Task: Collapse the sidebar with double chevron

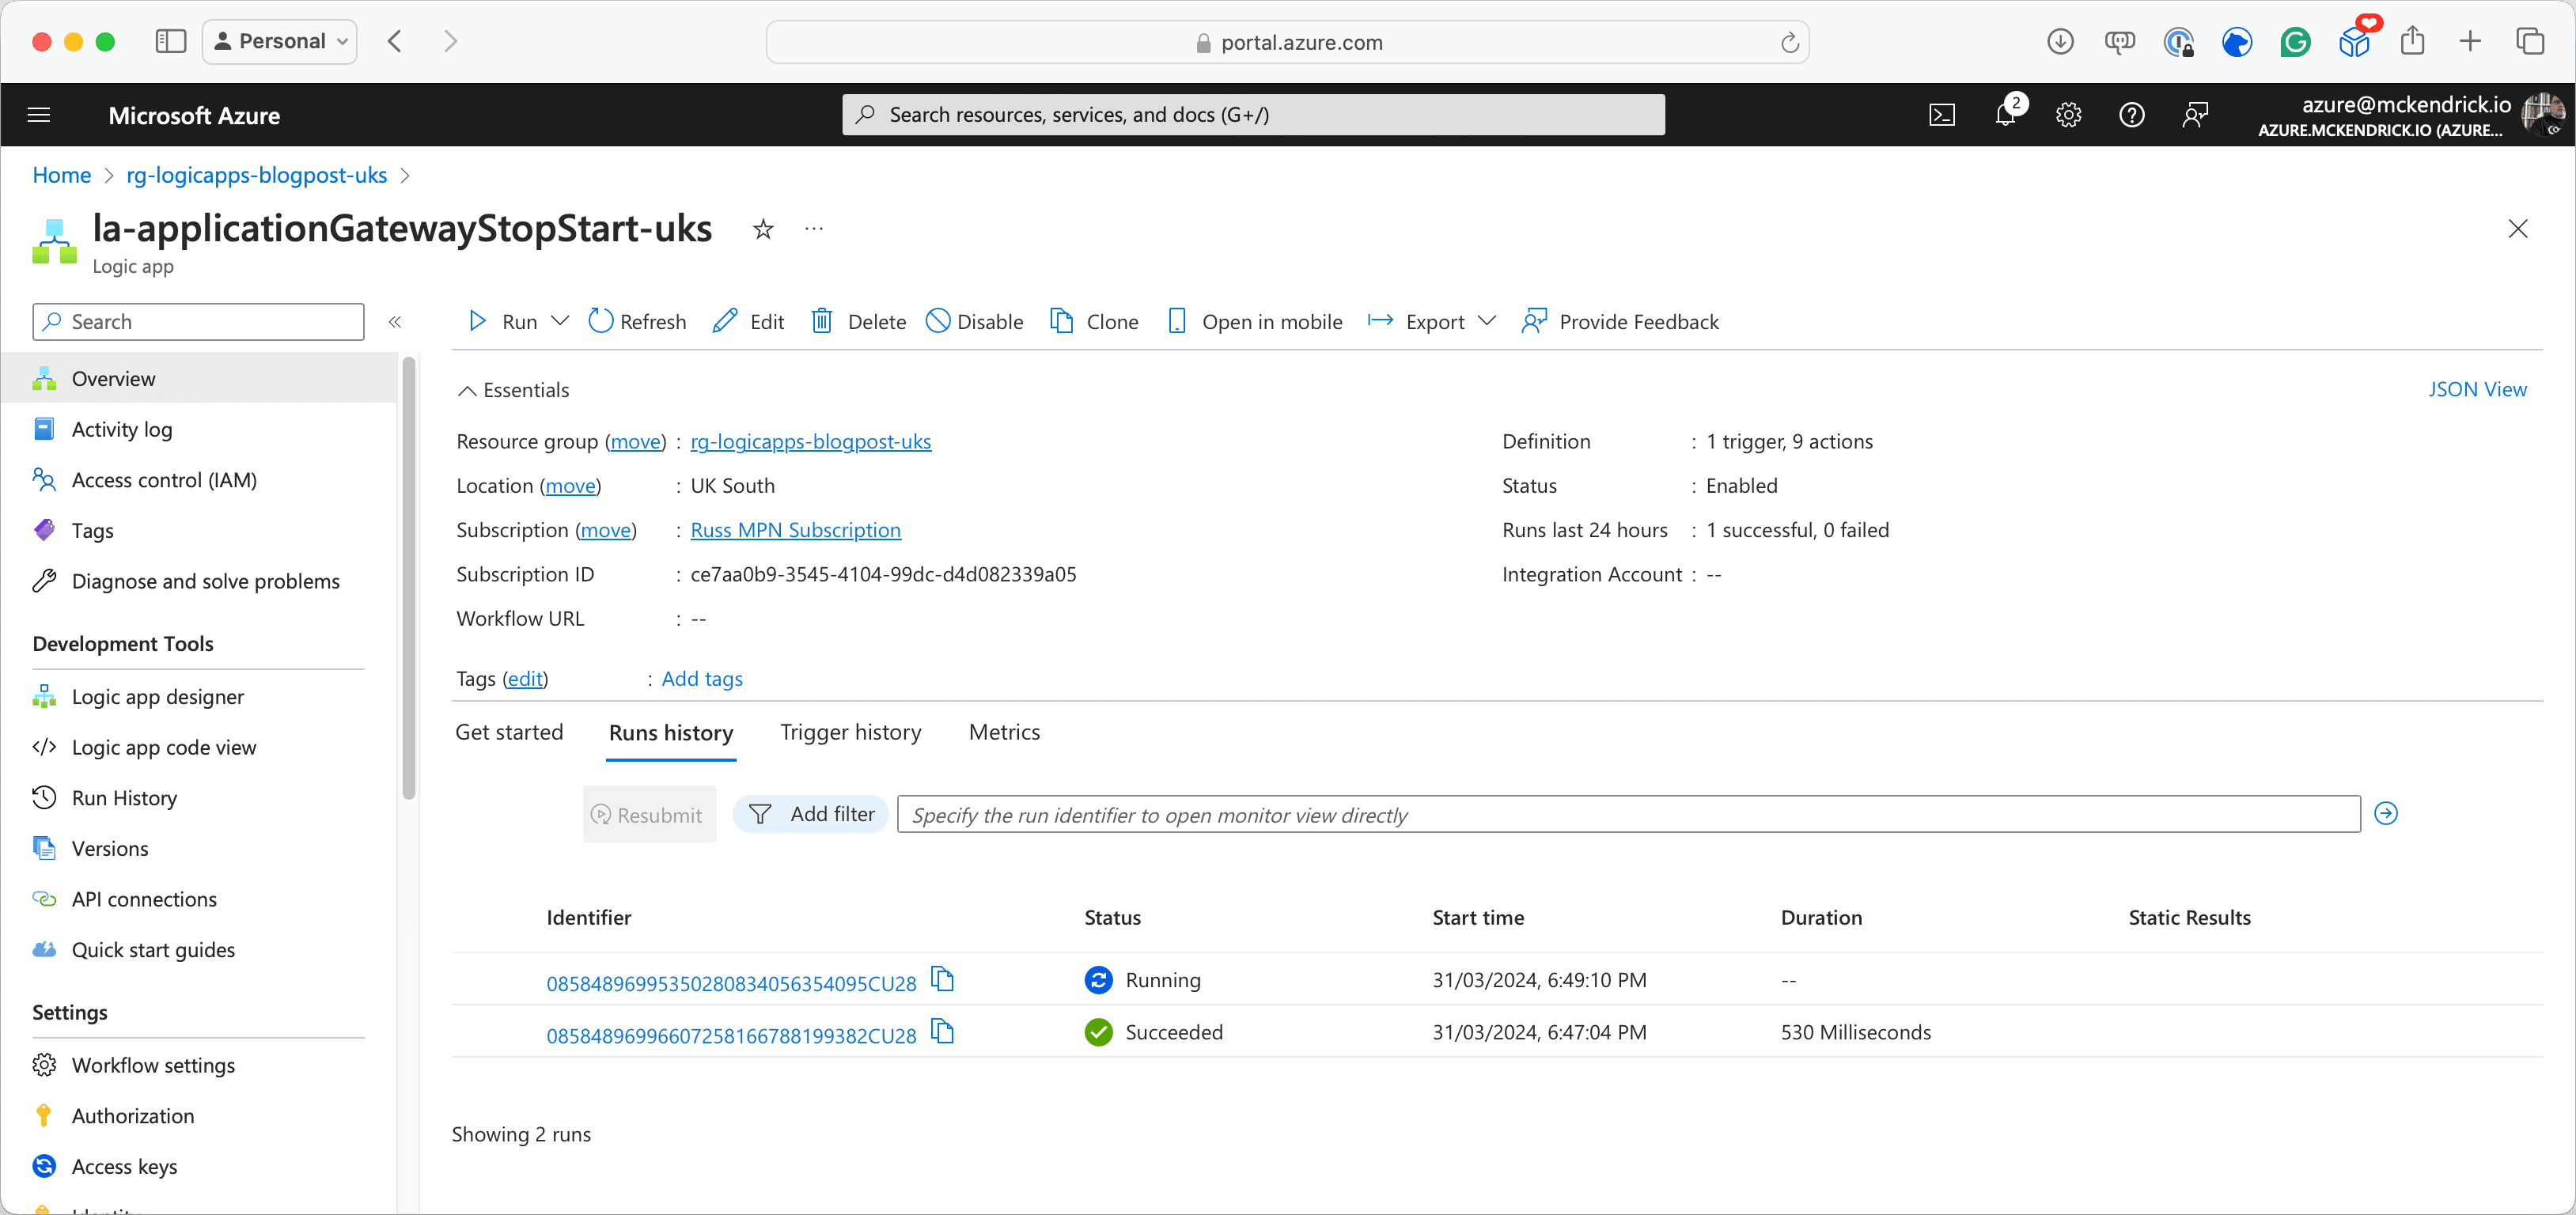Action: tap(395, 322)
